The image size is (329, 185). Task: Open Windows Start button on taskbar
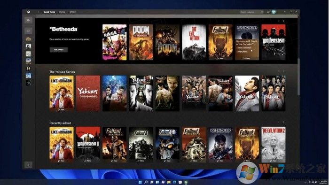(x=140, y=182)
